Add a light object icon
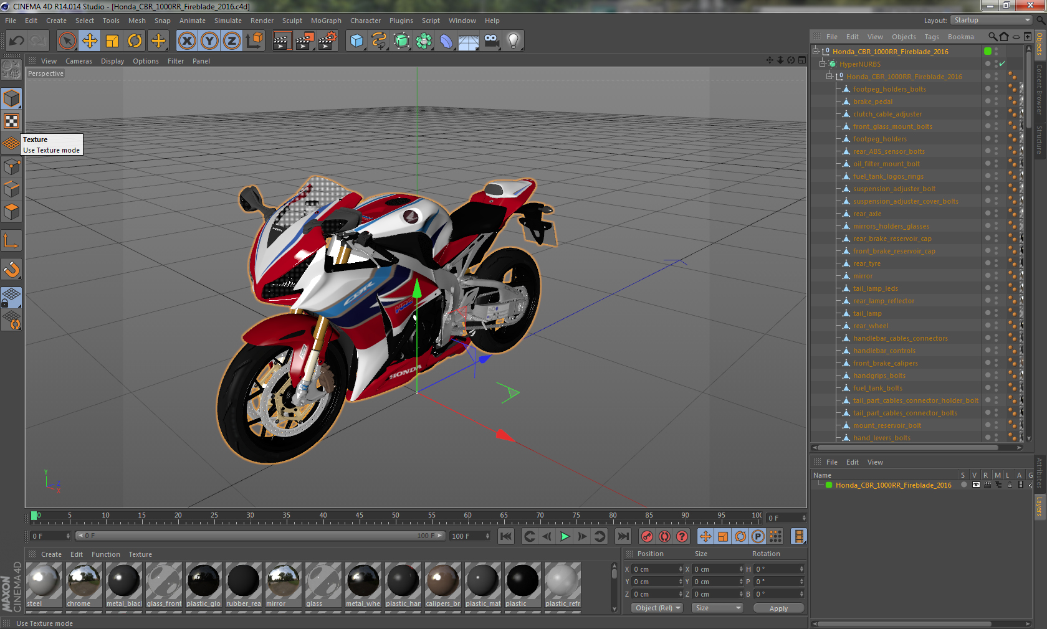This screenshot has height=629, width=1047. pos(514,41)
